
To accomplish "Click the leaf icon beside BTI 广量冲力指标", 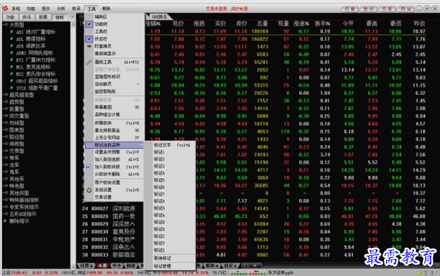I will click(x=12, y=60).
